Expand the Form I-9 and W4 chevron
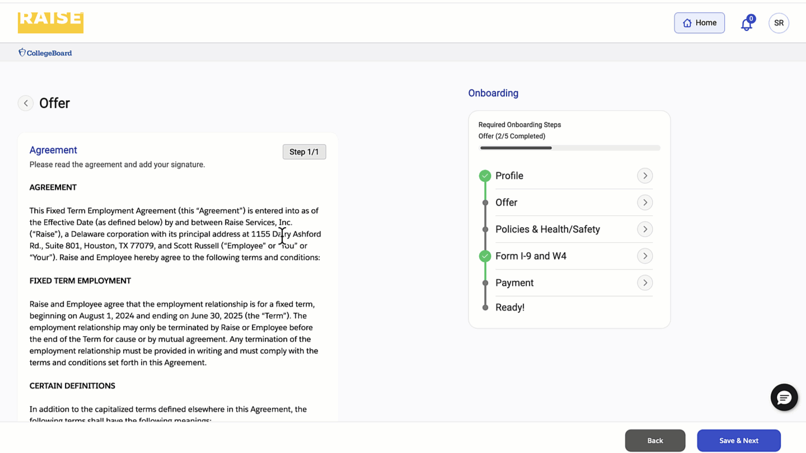The image size is (806, 453). [x=645, y=256]
